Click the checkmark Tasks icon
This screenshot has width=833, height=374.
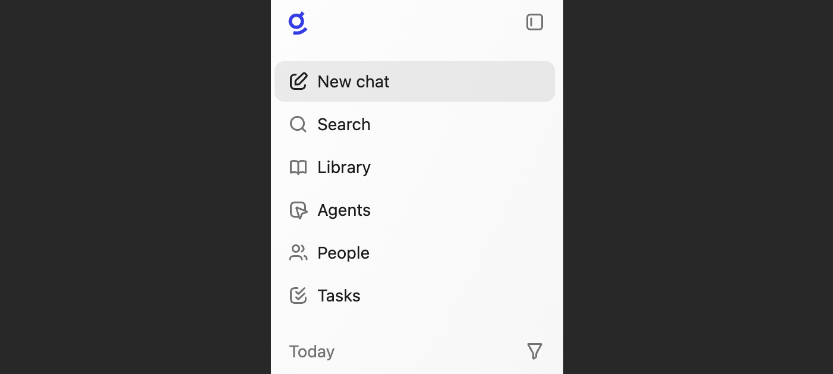(298, 296)
